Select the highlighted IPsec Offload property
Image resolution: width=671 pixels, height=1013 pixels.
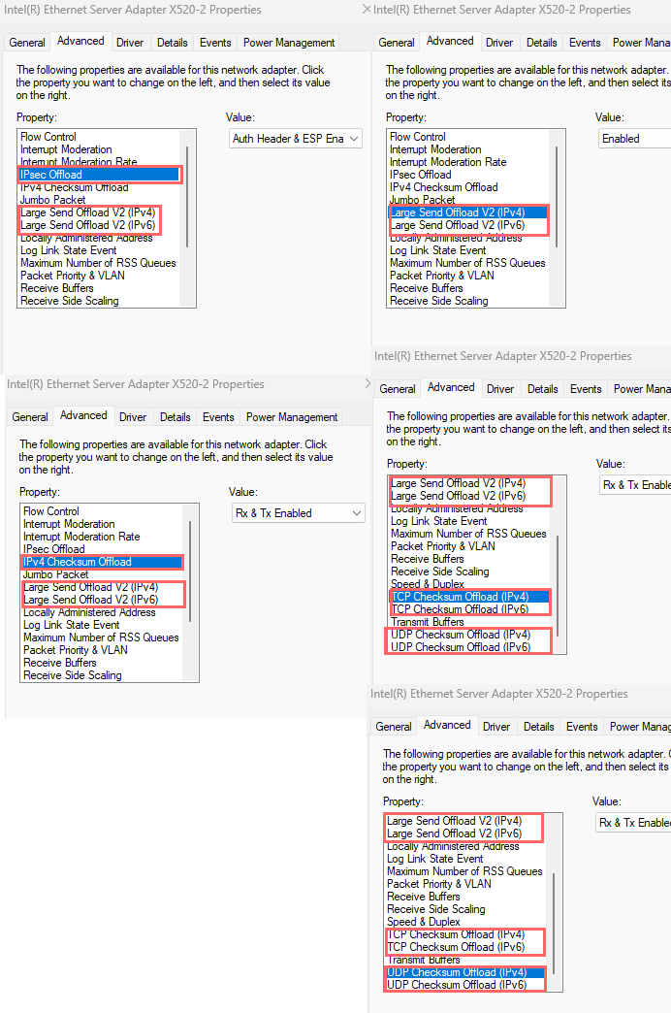click(x=99, y=175)
